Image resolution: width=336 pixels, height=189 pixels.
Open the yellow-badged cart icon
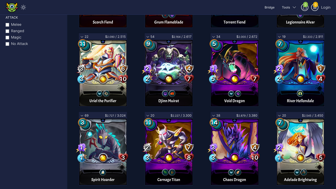pyautogui.click(x=315, y=7)
